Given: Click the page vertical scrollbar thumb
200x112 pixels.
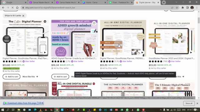Looking at the screenshot, I should point(199,20).
